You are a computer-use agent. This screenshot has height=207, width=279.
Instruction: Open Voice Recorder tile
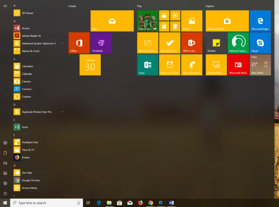pos(192,65)
